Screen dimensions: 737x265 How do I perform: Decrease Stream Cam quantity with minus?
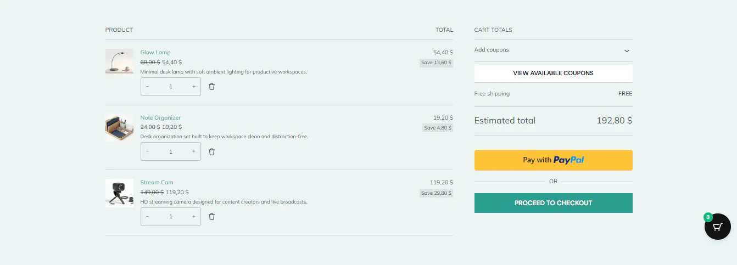click(147, 217)
